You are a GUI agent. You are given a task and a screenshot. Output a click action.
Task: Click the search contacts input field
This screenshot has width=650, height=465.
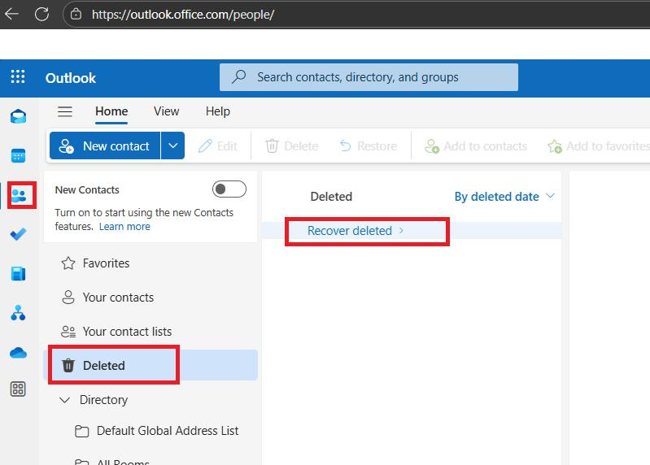point(369,77)
